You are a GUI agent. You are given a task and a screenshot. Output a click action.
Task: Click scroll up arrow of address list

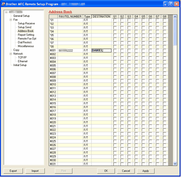pos(175,17)
